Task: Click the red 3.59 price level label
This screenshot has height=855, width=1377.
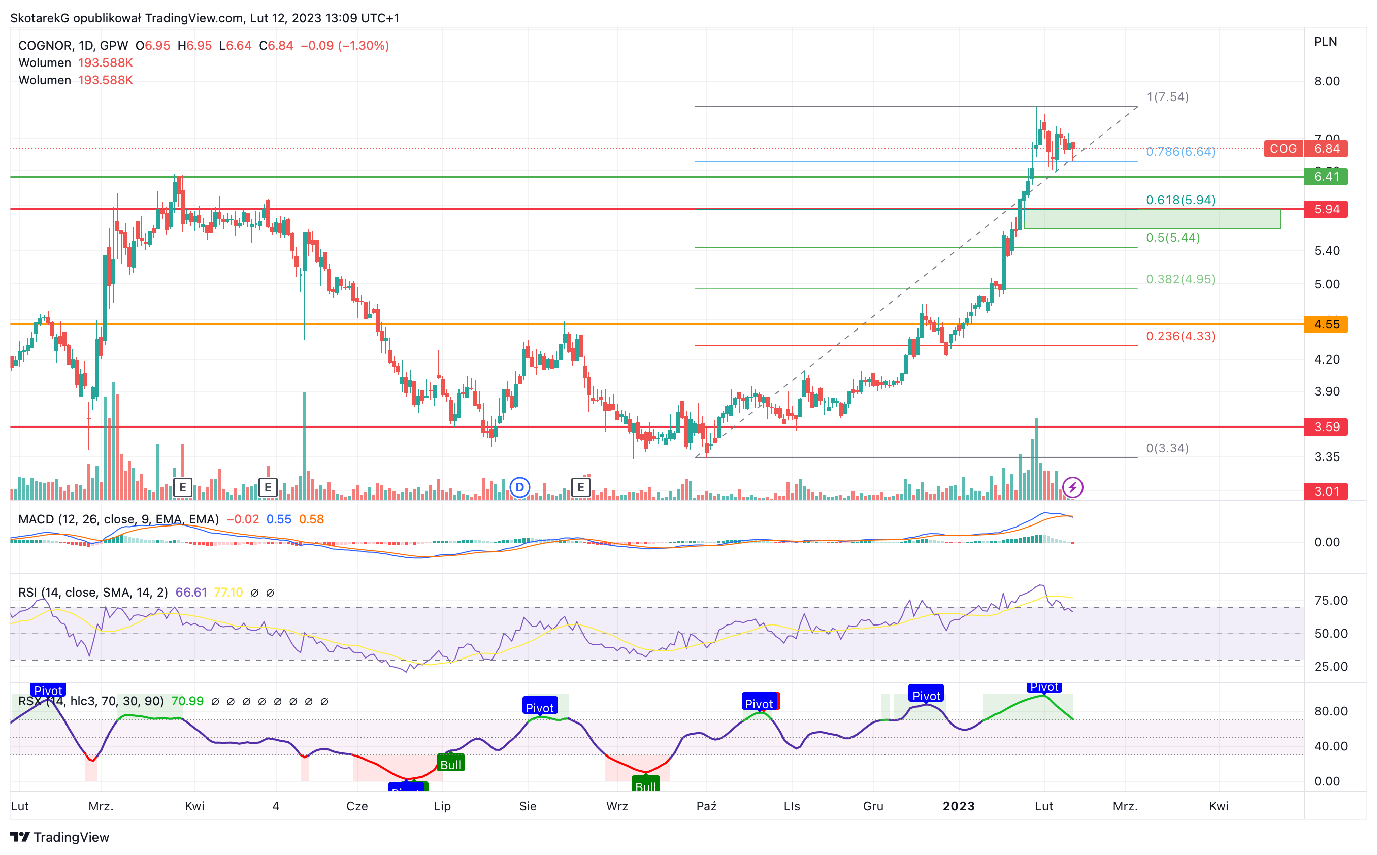Action: [1326, 427]
